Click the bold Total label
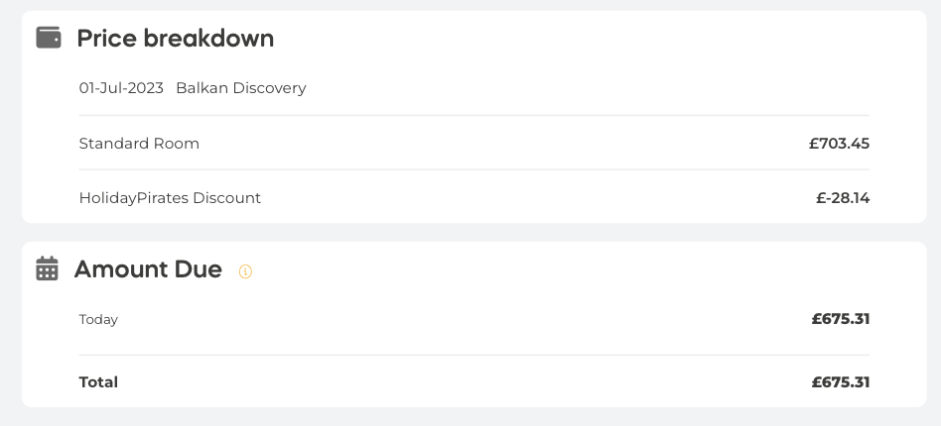The image size is (941, 426). pyautogui.click(x=98, y=382)
